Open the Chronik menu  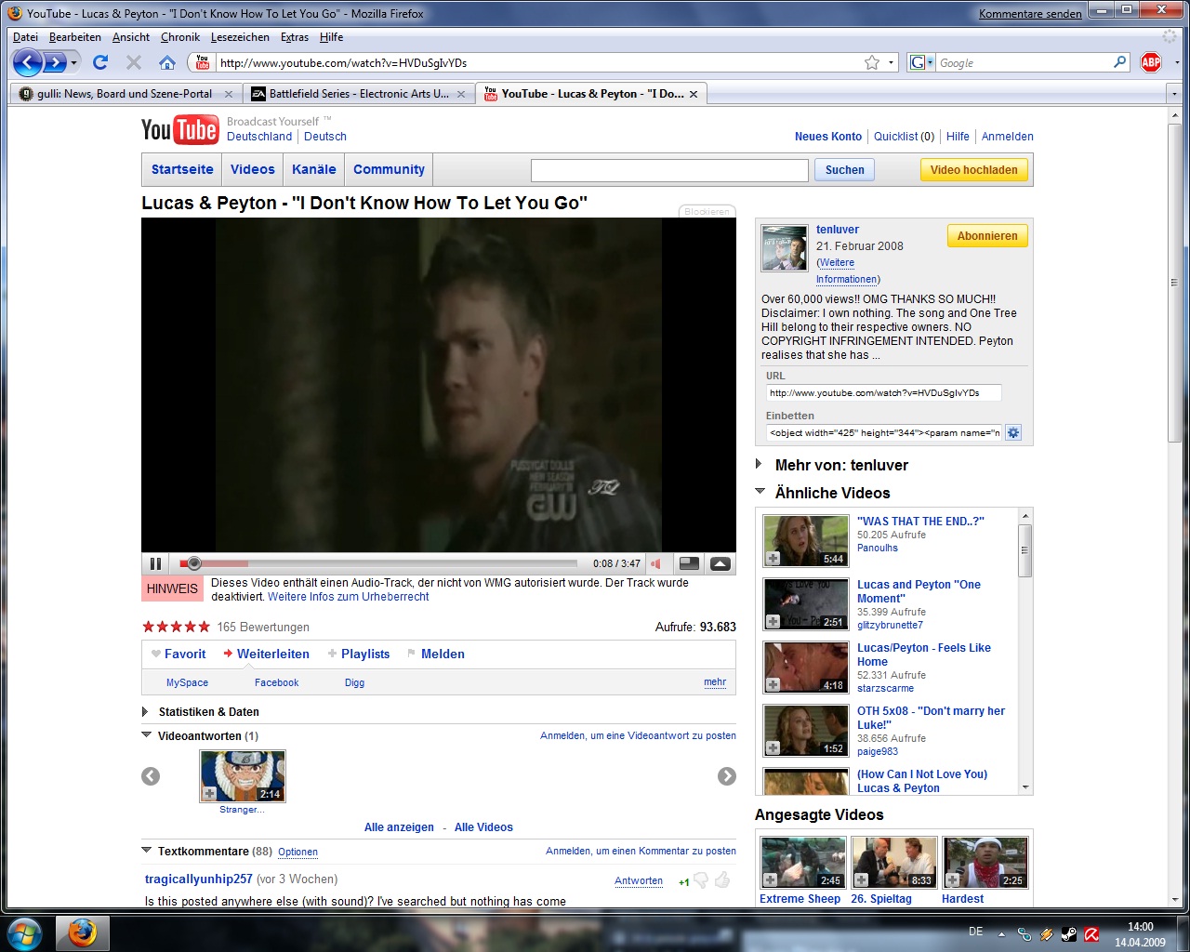[x=180, y=37]
